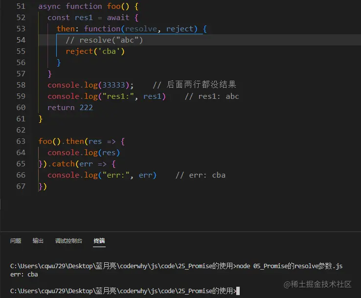Click the comment 后面两行都没结果
The image size is (361, 298).
[x=195, y=85]
